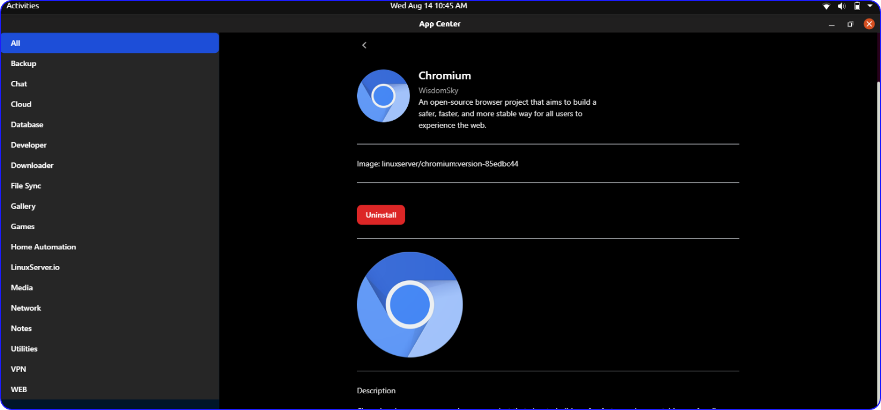
Task: Open the Activities overview
Action: (x=23, y=6)
